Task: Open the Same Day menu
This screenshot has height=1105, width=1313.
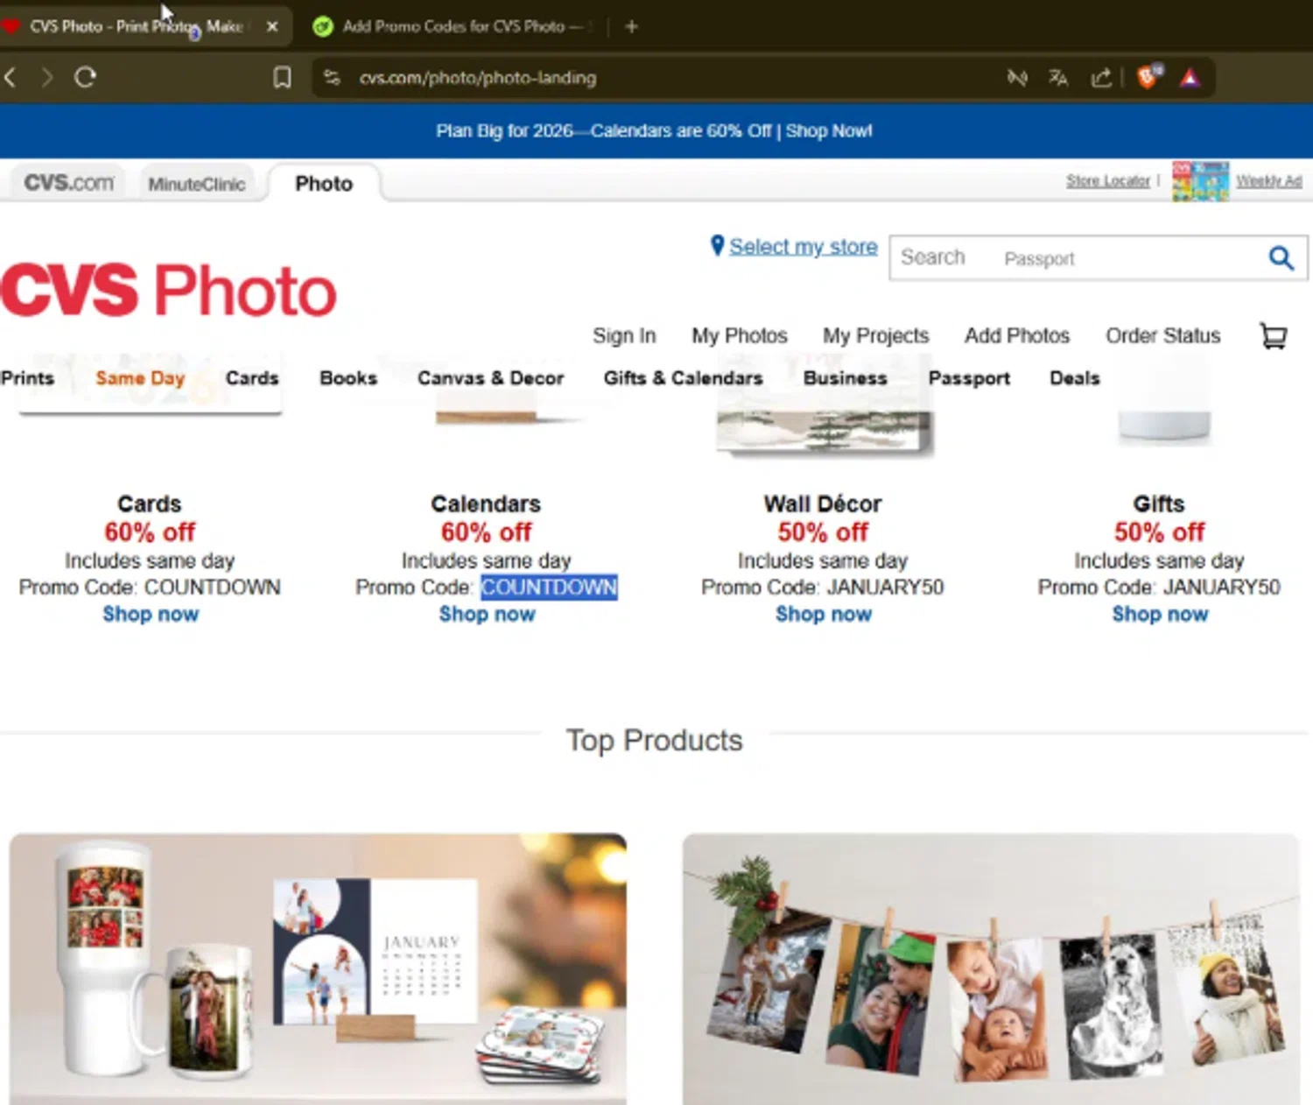Action: point(140,378)
